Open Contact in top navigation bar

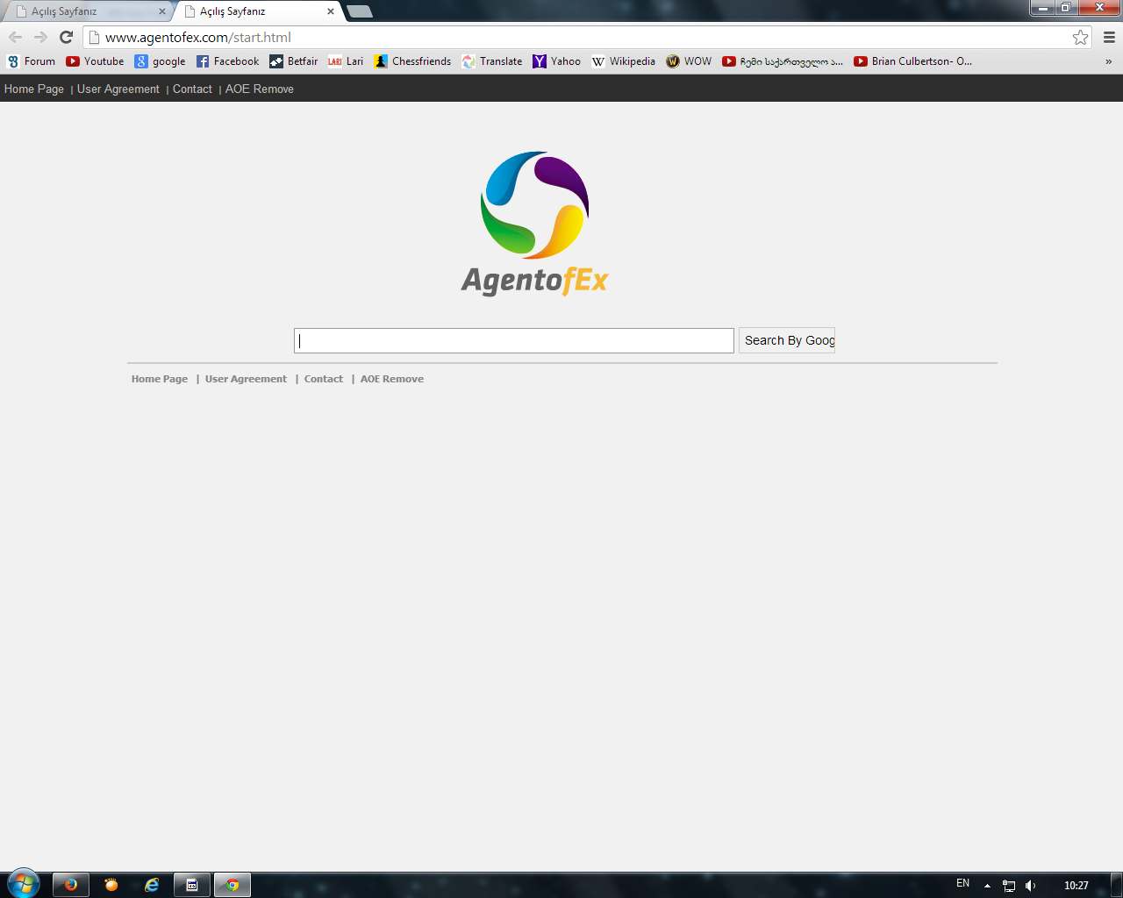192,89
